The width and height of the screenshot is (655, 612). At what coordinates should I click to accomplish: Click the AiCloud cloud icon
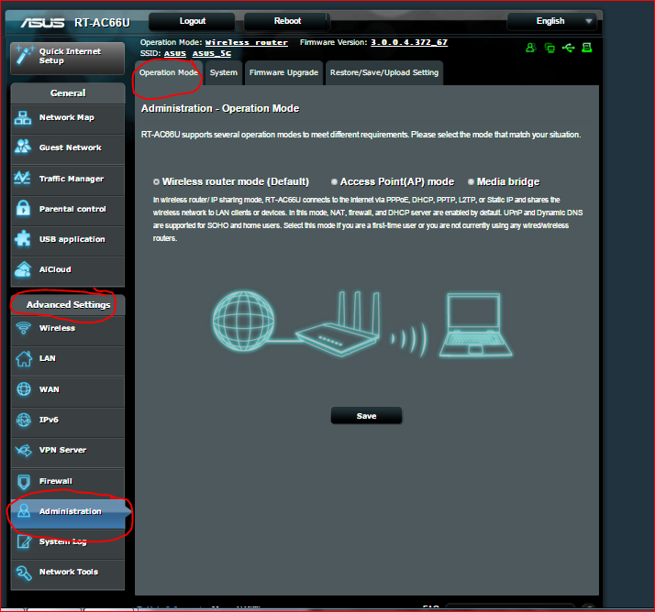(23, 269)
